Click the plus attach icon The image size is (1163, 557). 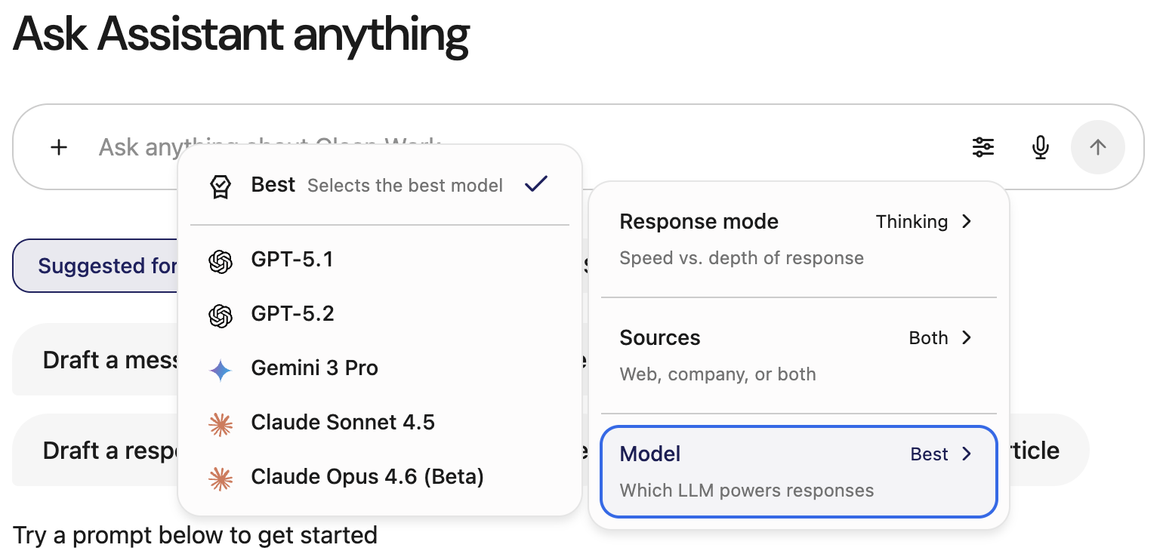(59, 147)
